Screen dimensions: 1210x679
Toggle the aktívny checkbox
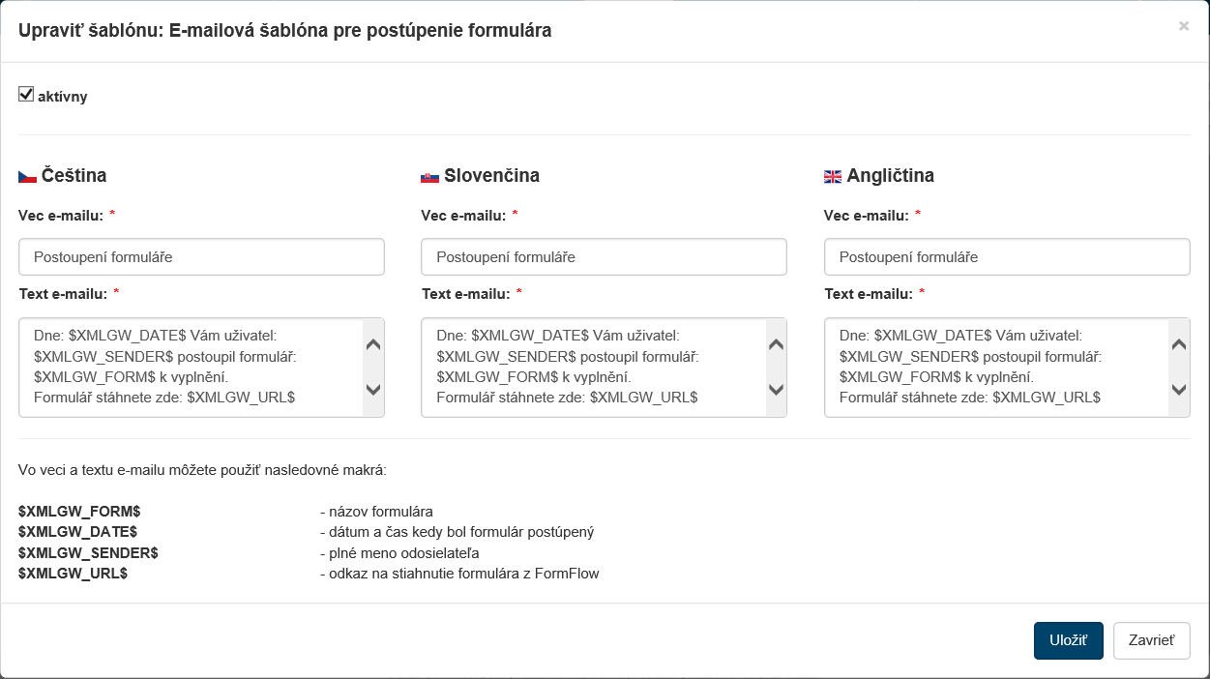point(26,94)
